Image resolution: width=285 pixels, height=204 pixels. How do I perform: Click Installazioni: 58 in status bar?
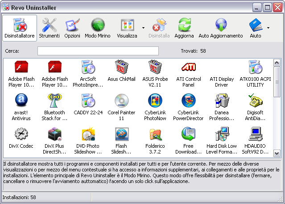point(19,197)
